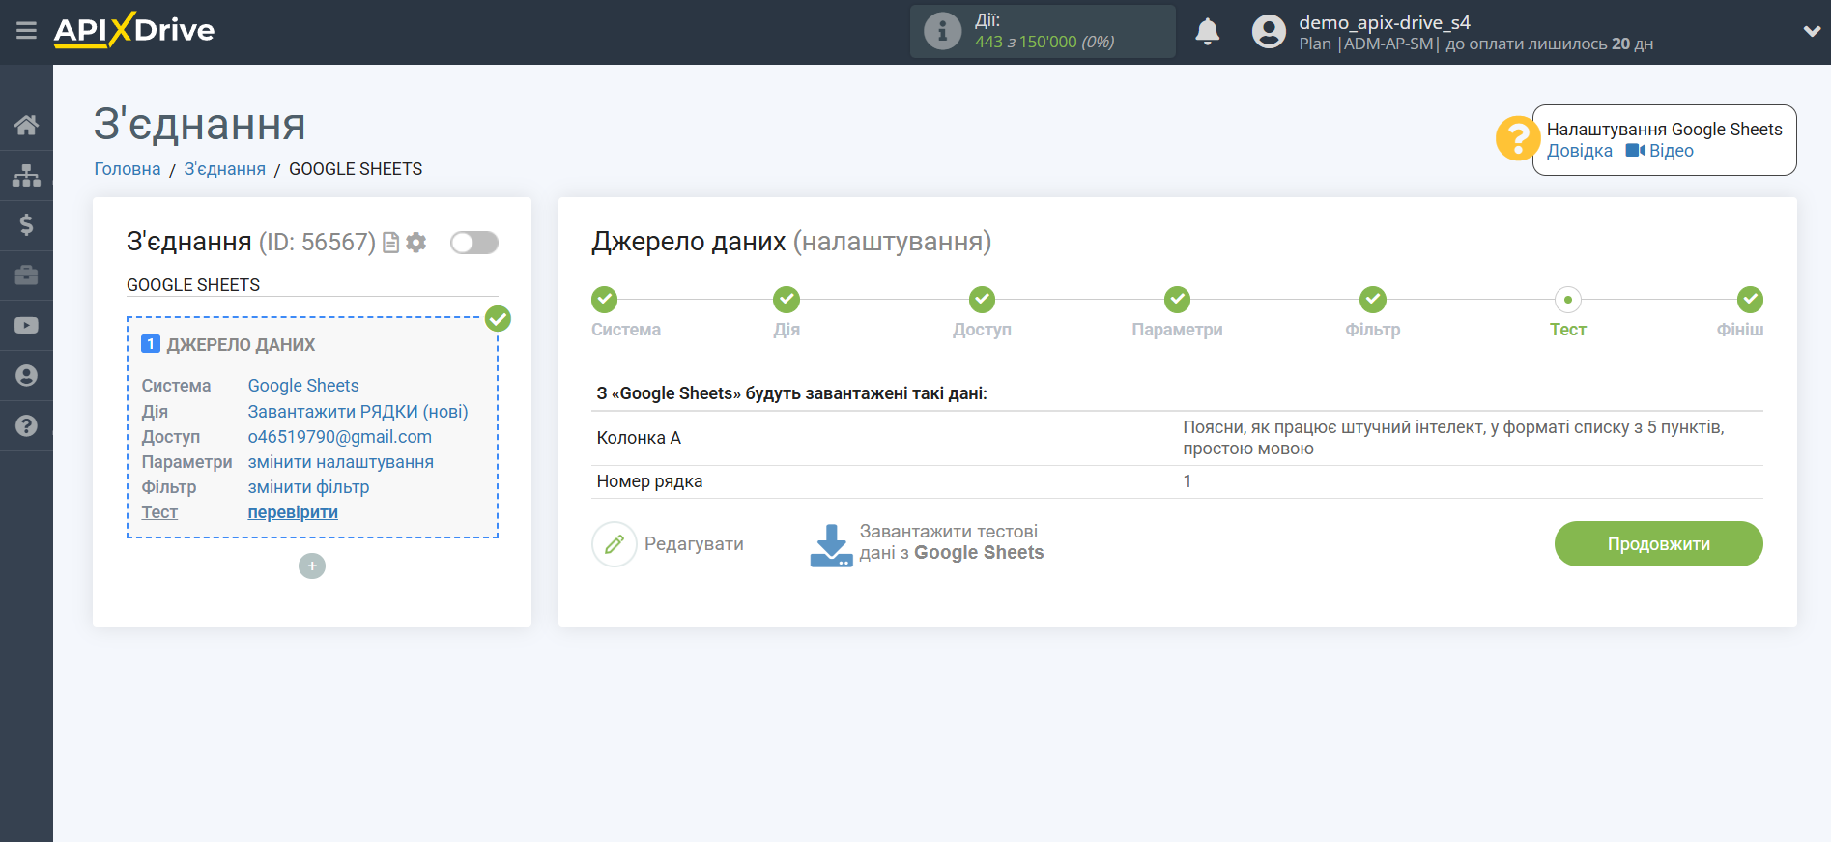The image size is (1831, 842).
Task: Open the billing dollar icon in the sidebar
Action: (26, 225)
